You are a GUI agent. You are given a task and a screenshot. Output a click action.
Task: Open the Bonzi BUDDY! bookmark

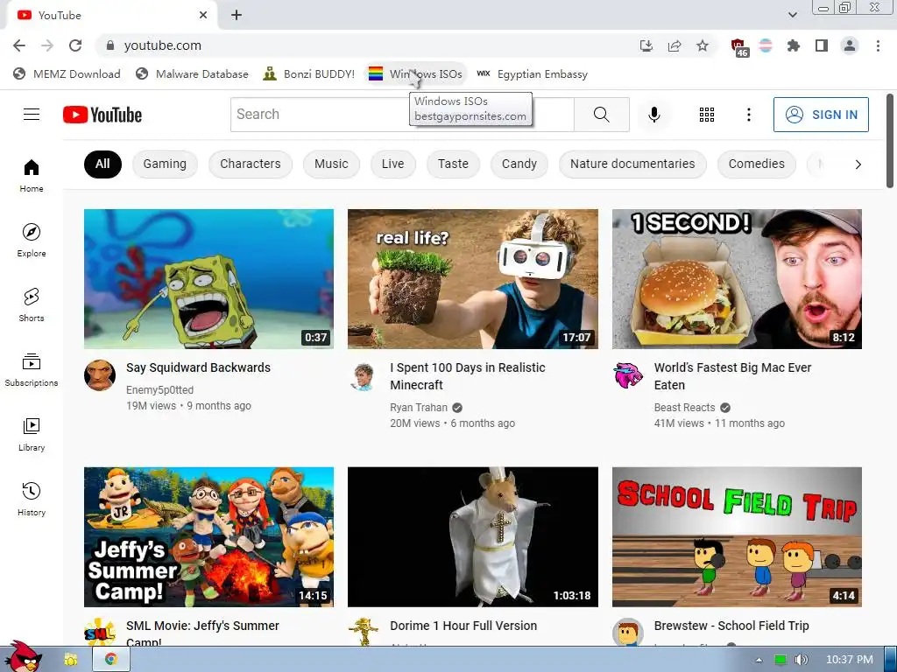[309, 74]
